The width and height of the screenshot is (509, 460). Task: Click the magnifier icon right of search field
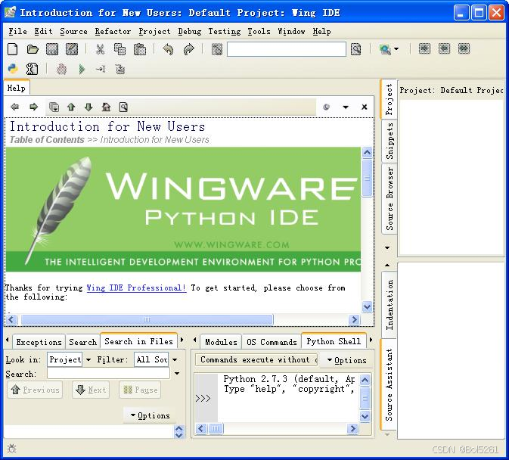(x=355, y=49)
